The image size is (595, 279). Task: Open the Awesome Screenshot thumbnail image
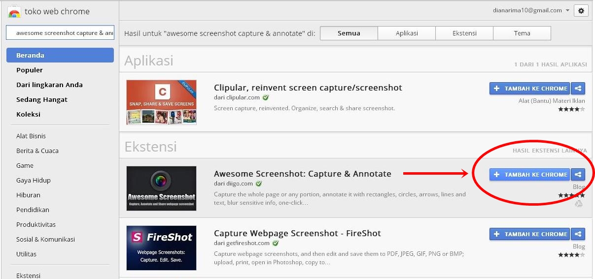pos(161,188)
